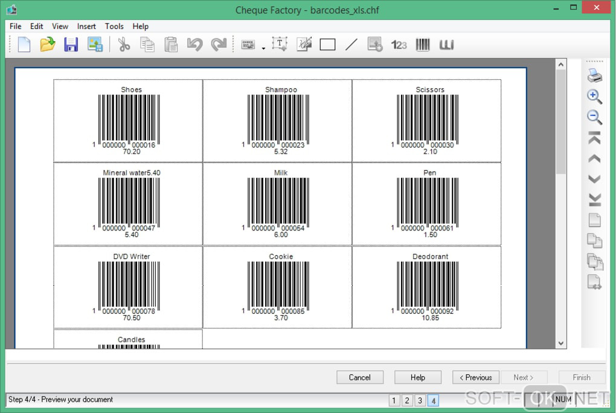Image resolution: width=616 pixels, height=413 pixels.
Task: Click the Help button in the wizard
Action: coord(418,377)
